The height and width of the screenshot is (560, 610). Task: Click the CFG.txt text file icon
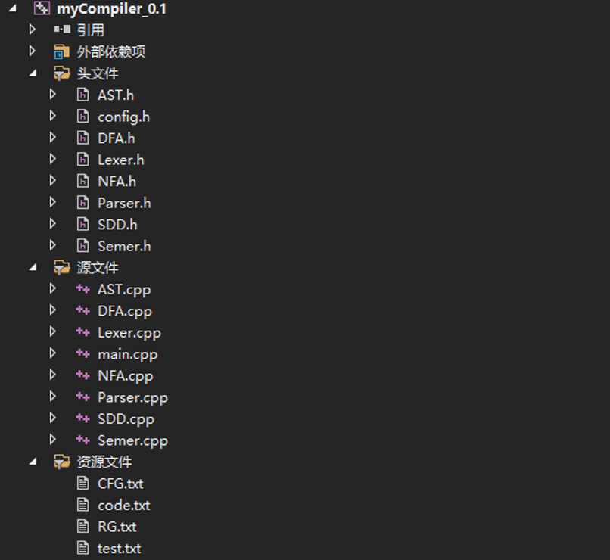coord(83,483)
